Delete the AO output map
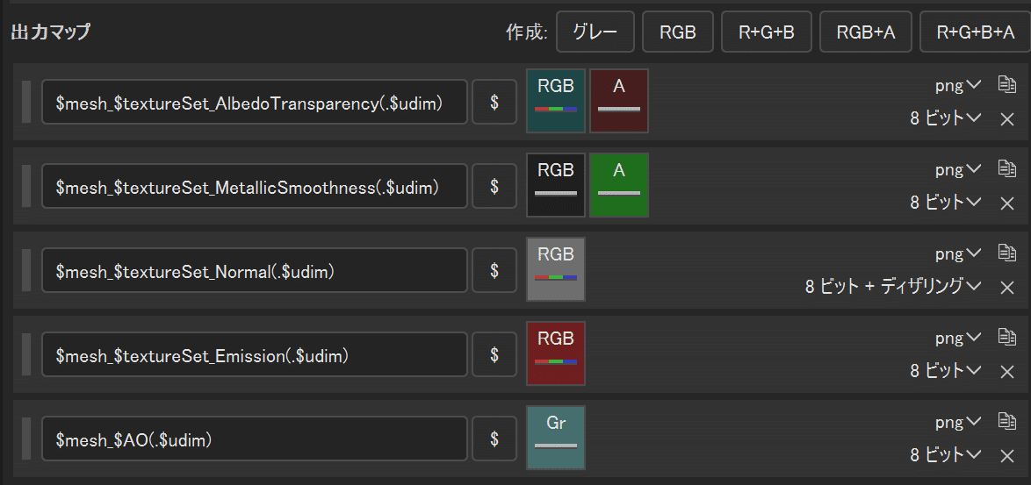The width and height of the screenshot is (1031, 485). click(x=1006, y=455)
